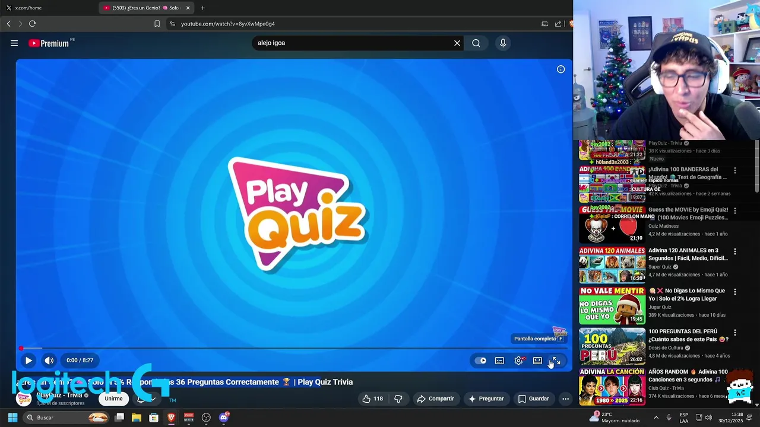Open options for 100 PREGUNTAS DEL PERÚ video

(735, 333)
